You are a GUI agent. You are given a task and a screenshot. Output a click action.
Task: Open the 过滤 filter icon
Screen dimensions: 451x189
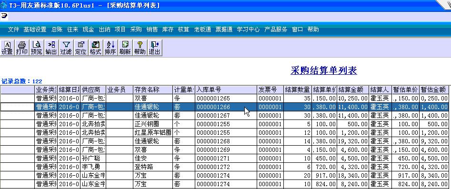click(66, 48)
